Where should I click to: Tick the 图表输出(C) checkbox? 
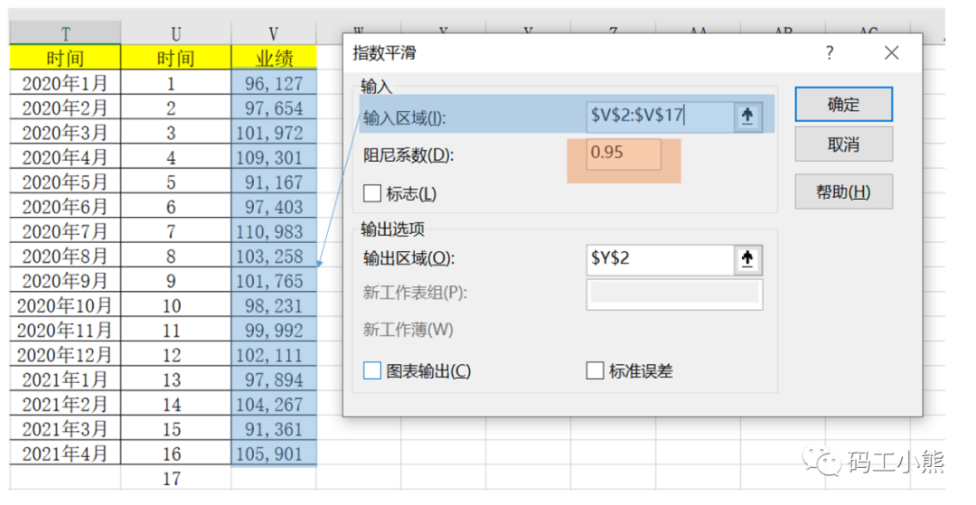372,370
